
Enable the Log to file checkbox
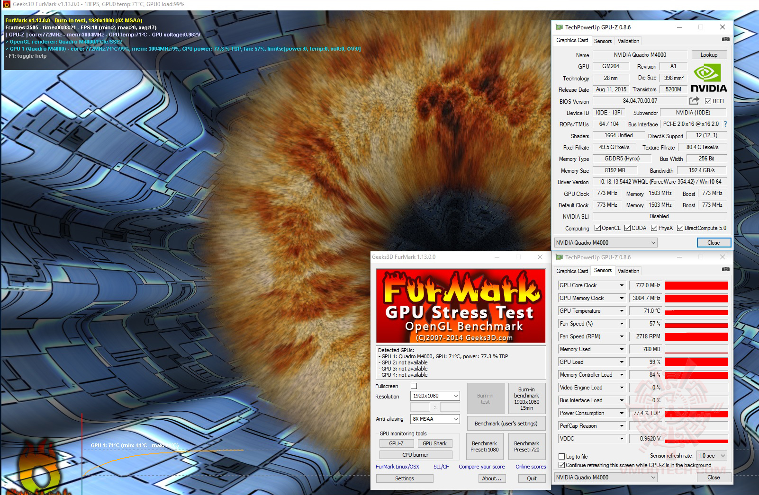pos(561,457)
